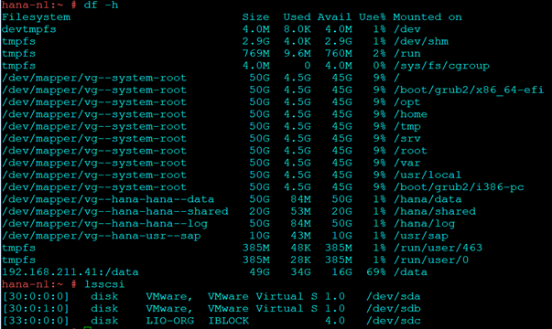The image size is (552, 329).
Task: Click '/dev/mapper/vg--hana-hana--shared' filesystem entry
Action: (115, 211)
